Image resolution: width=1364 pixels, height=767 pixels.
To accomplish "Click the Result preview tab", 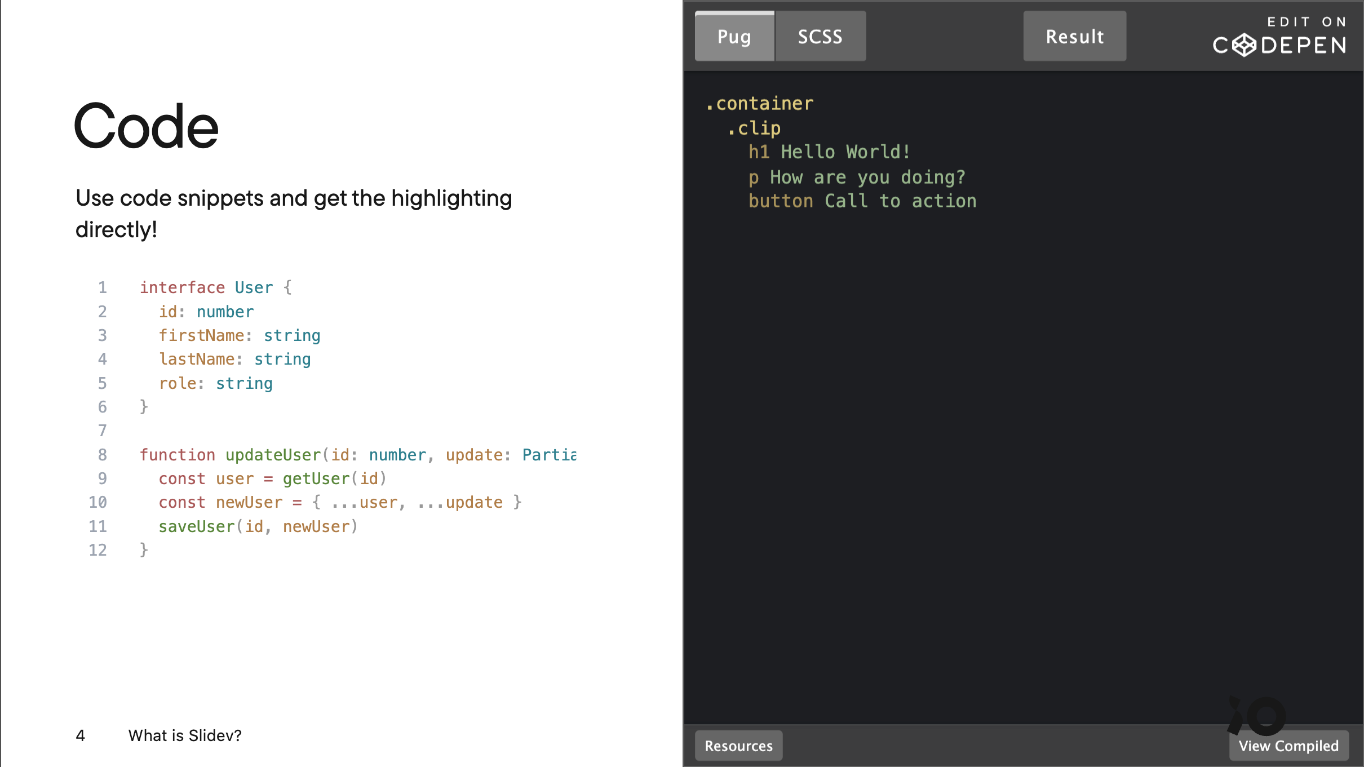I will point(1074,37).
